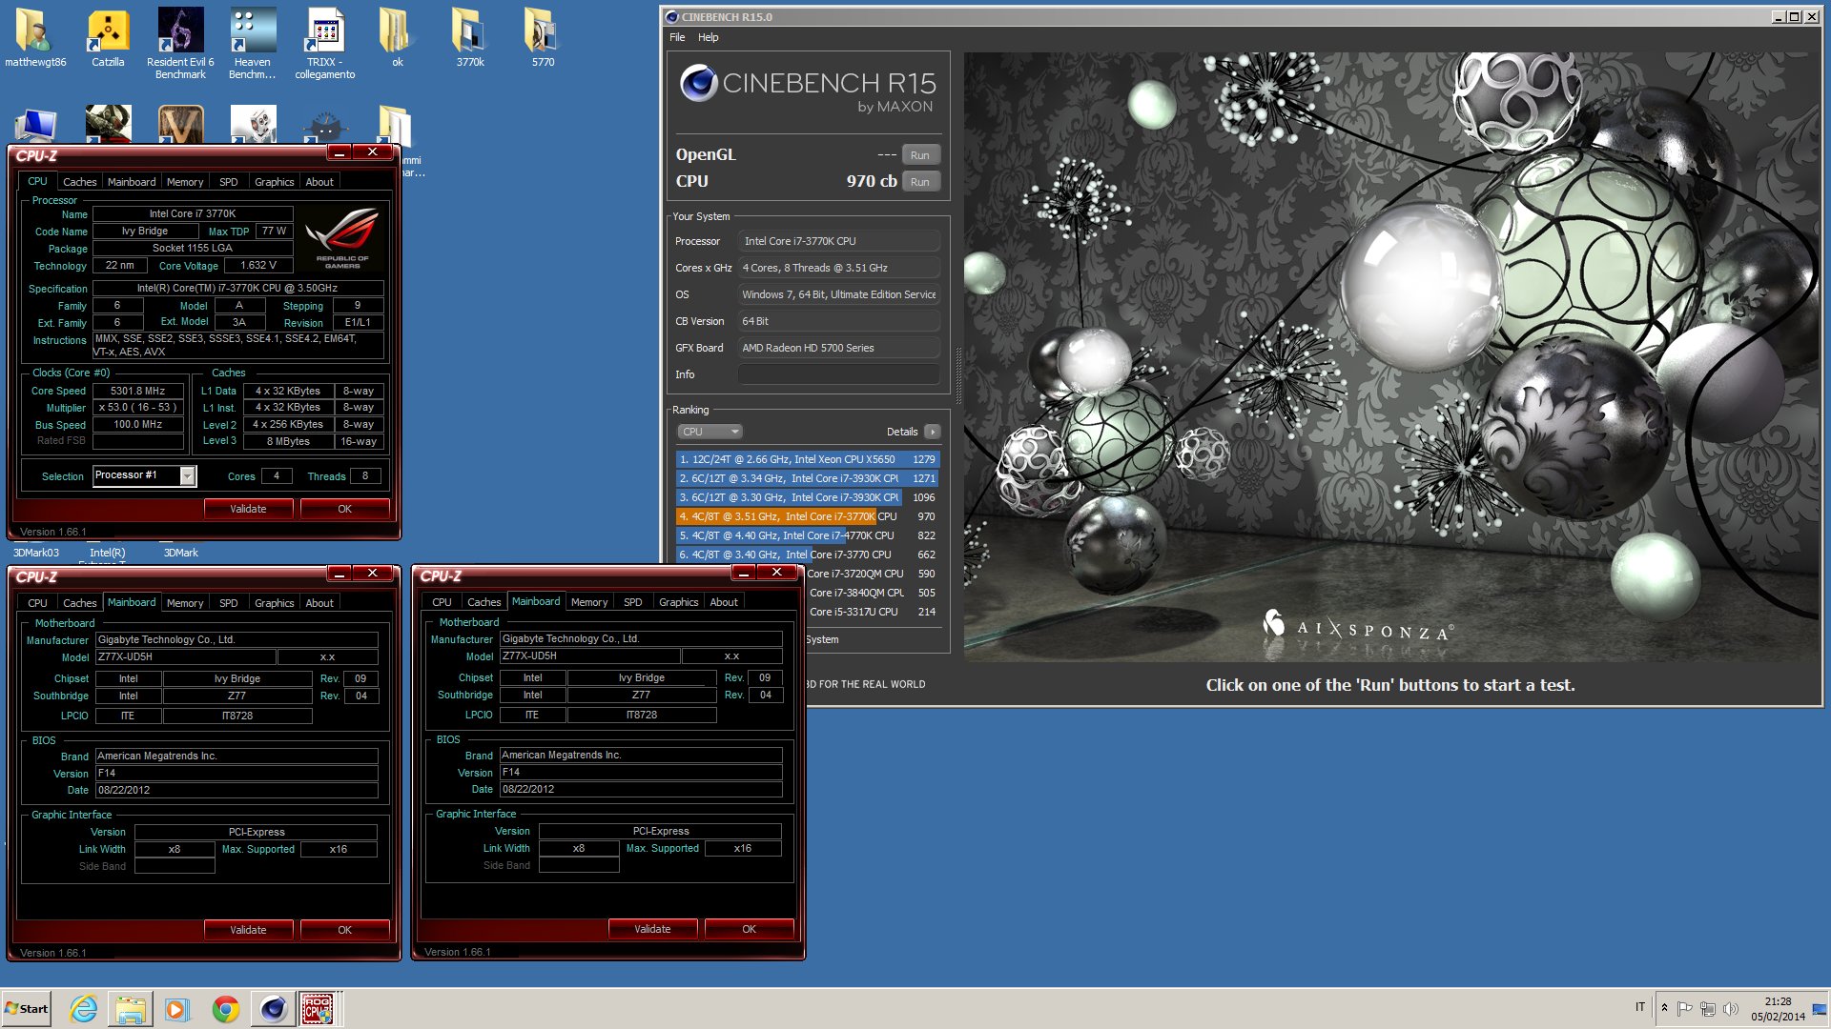This screenshot has height=1029, width=1831.
Task: Open SPD tab in Core Speed CPU-Z window
Action: pyautogui.click(x=229, y=182)
